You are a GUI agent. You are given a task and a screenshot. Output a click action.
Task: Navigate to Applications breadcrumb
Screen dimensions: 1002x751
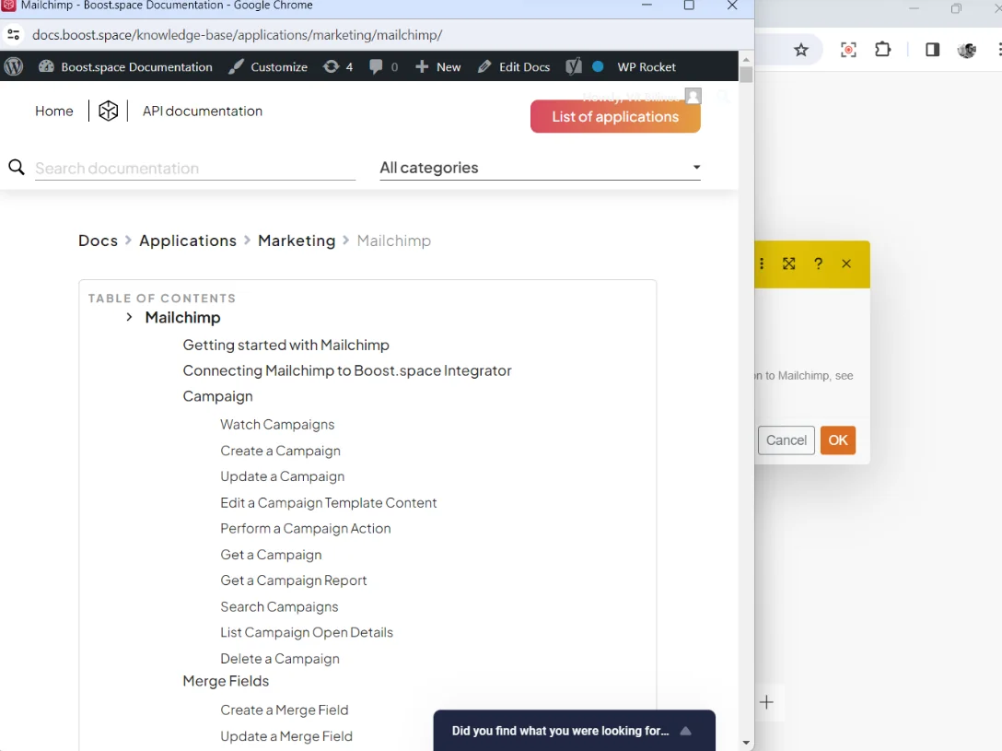[x=188, y=241]
